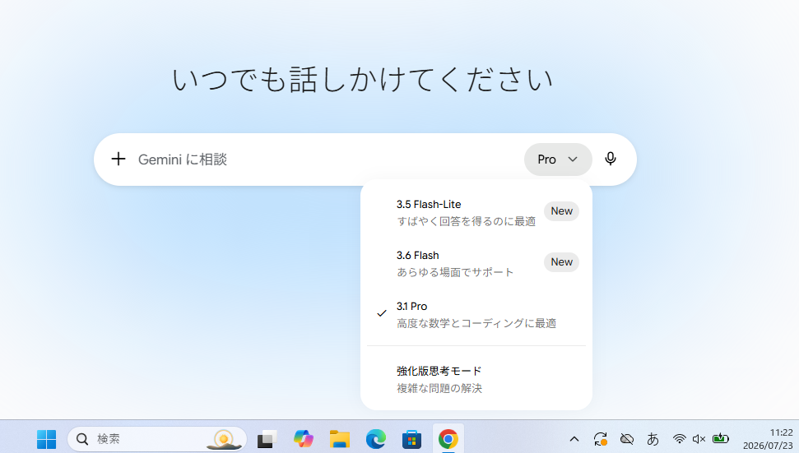Open the Pro model selector dropdown
Screen dimensions: 799x453
pos(558,159)
